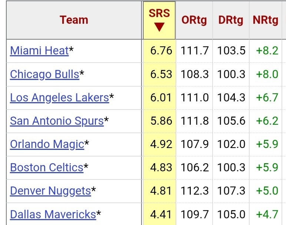Sort by the DRtg column header
This screenshot has width=286, height=225.
(x=230, y=20)
